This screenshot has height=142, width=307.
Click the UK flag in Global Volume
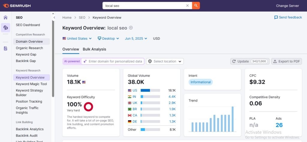pyautogui.click(x=130, y=103)
